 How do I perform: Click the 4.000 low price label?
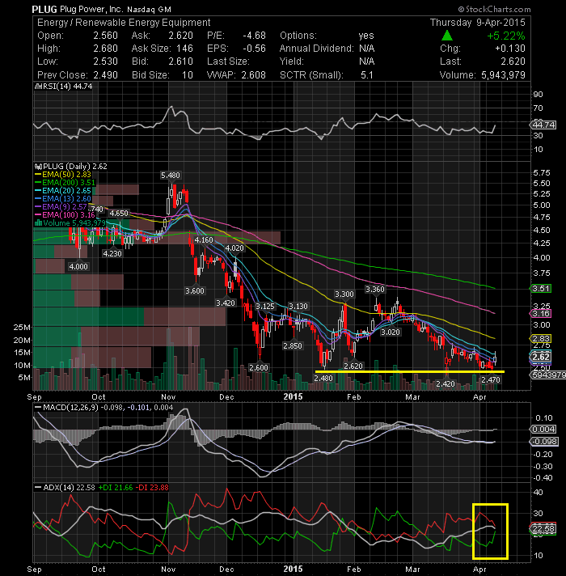pos(78,267)
